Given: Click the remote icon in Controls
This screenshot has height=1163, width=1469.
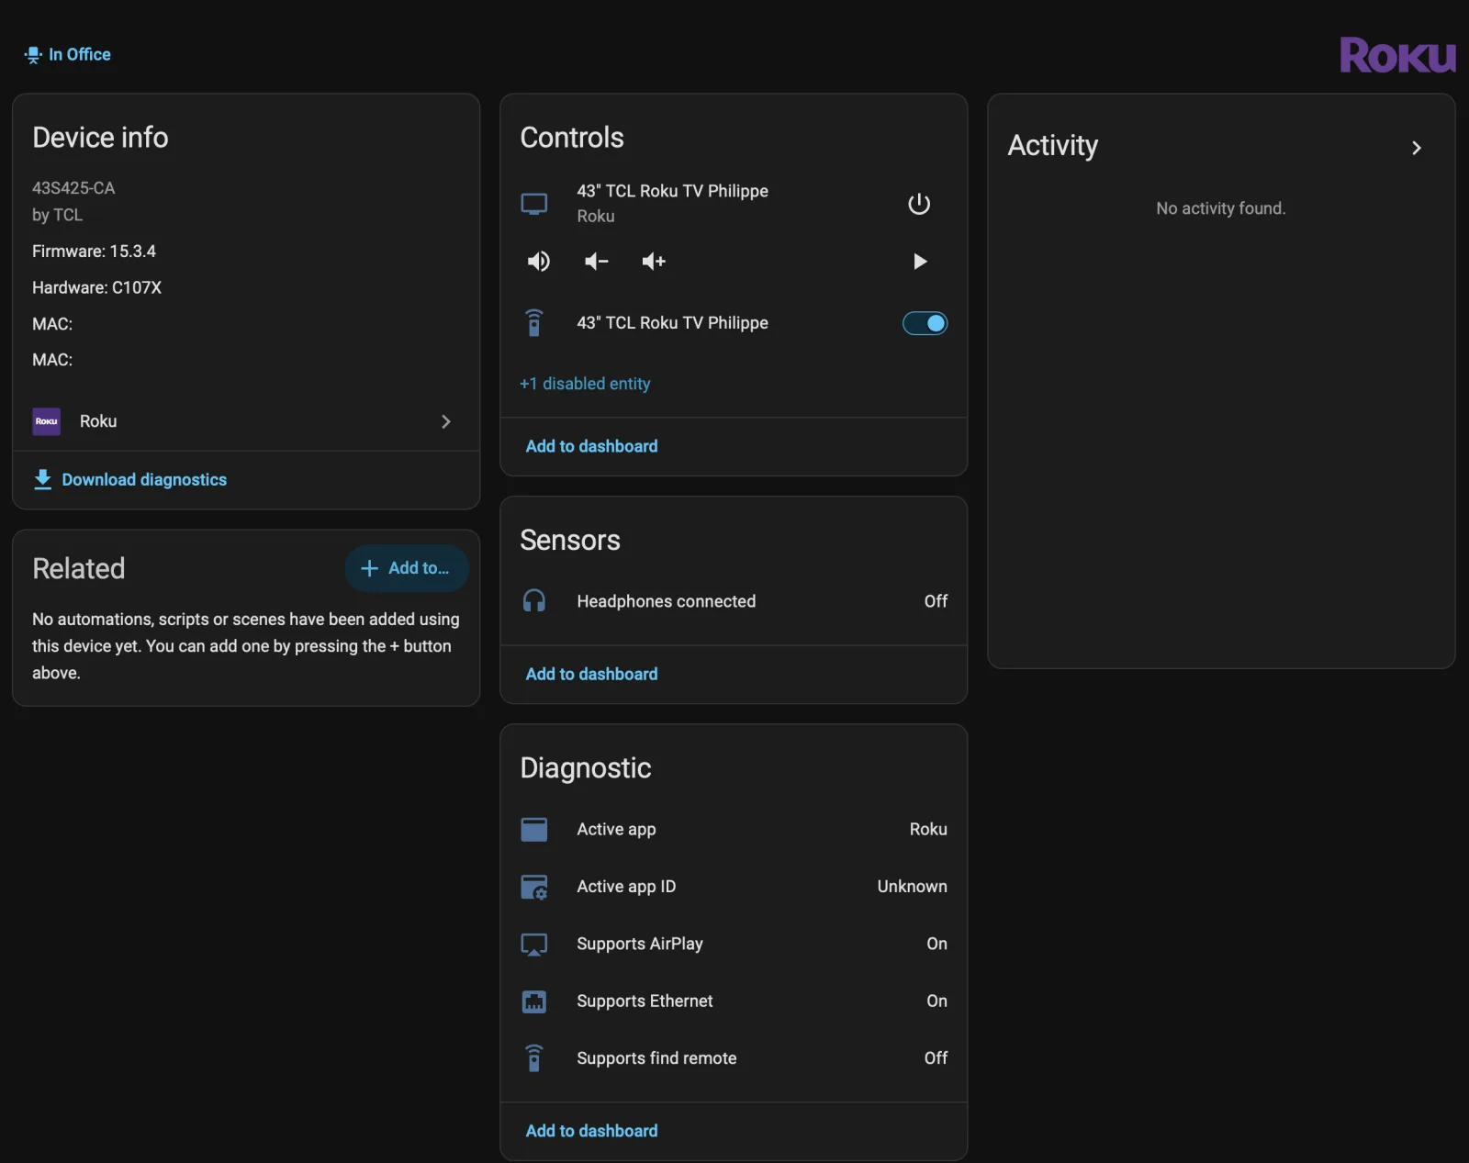Looking at the screenshot, I should [x=534, y=323].
